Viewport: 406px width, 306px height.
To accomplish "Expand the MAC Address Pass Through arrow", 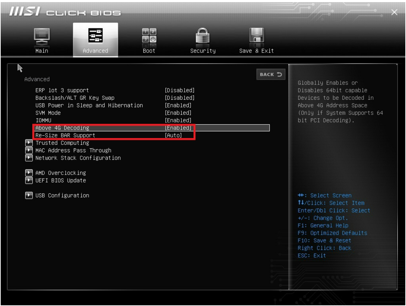I will coord(29,150).
